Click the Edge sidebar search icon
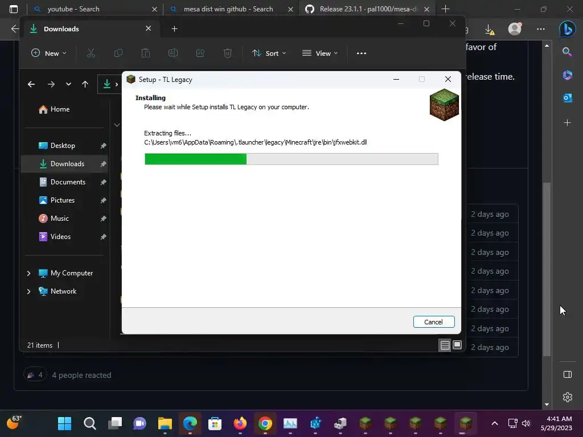The image size is (583, 437). pyautogui.click(x=568, y=52)
